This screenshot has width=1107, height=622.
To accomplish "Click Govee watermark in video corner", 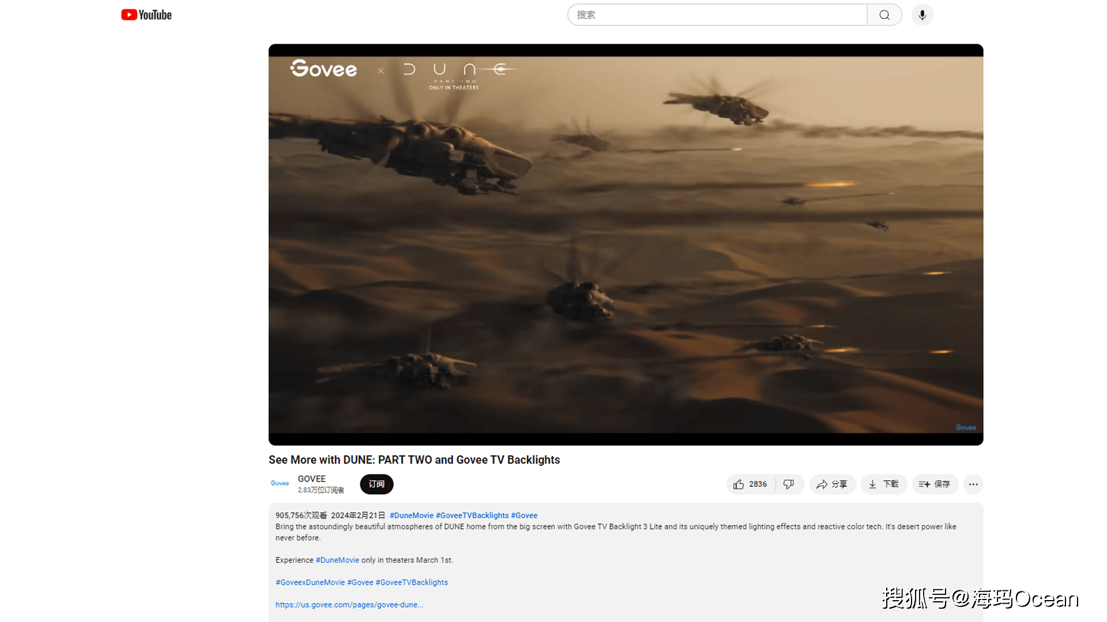I will coord(966,428).
